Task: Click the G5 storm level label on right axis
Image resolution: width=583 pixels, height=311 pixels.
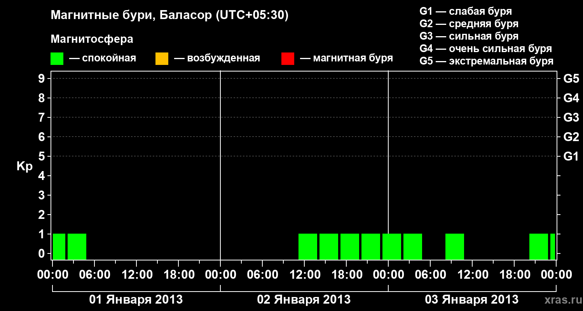Action: click(x=571, y=79)
